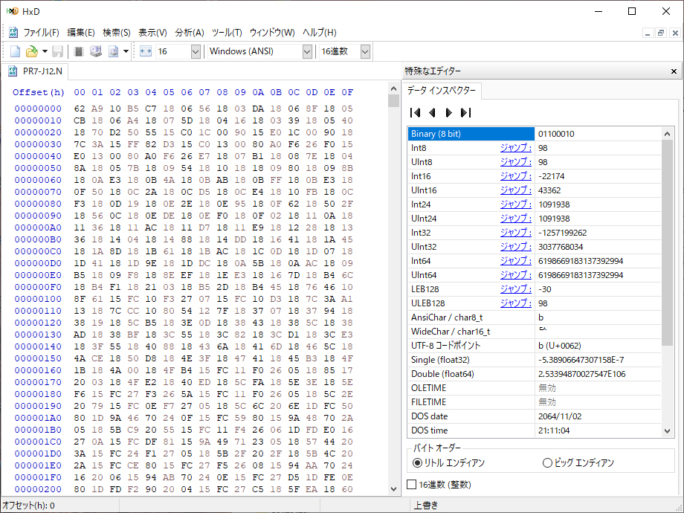Open the Windows (ANSI) encoding dropdown
Screen dimensions: 684x513
(x=307, y=51)
